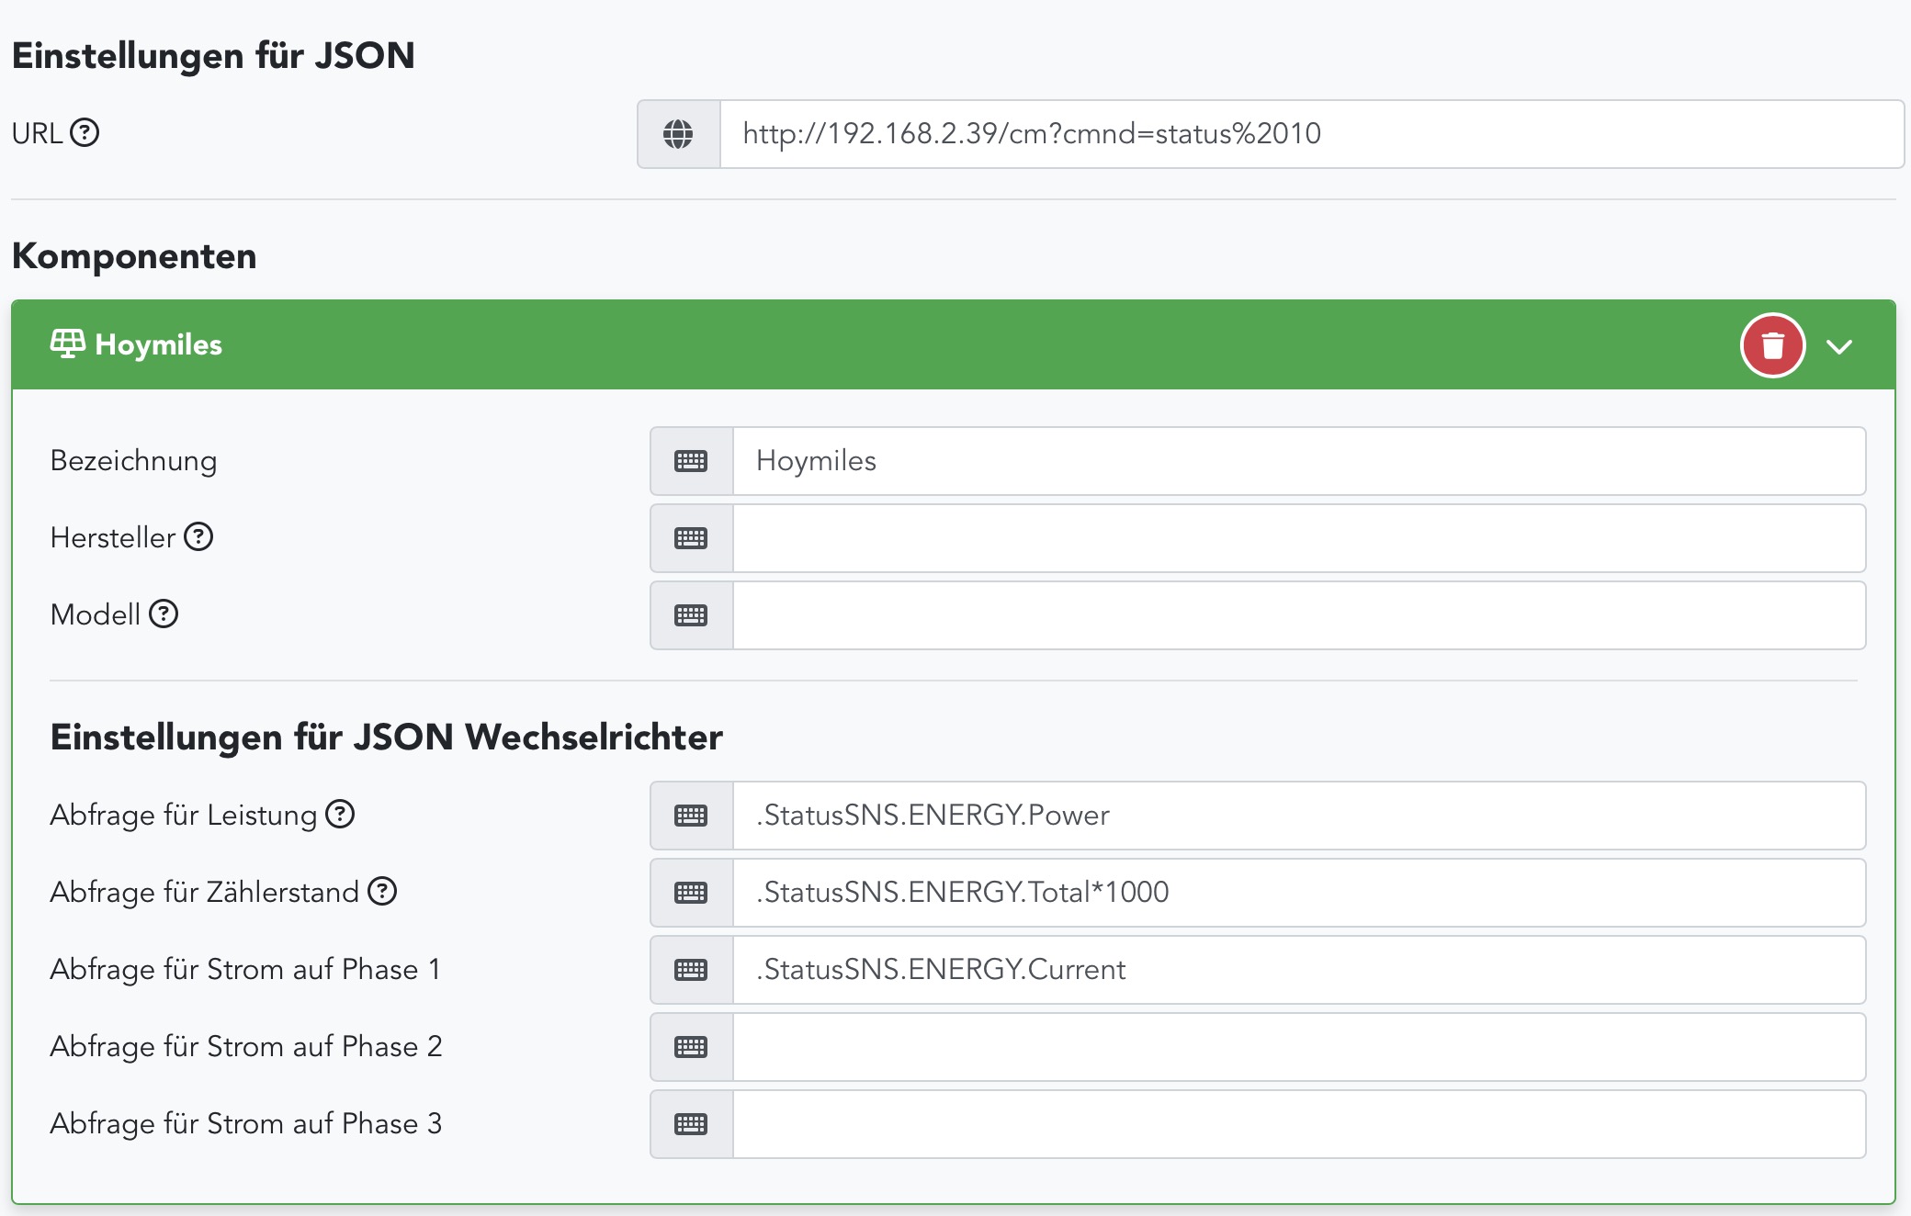
Task: Click the solar panel icon beside Hoymiles
Action: pyautogui.click(x=68, y=344)
